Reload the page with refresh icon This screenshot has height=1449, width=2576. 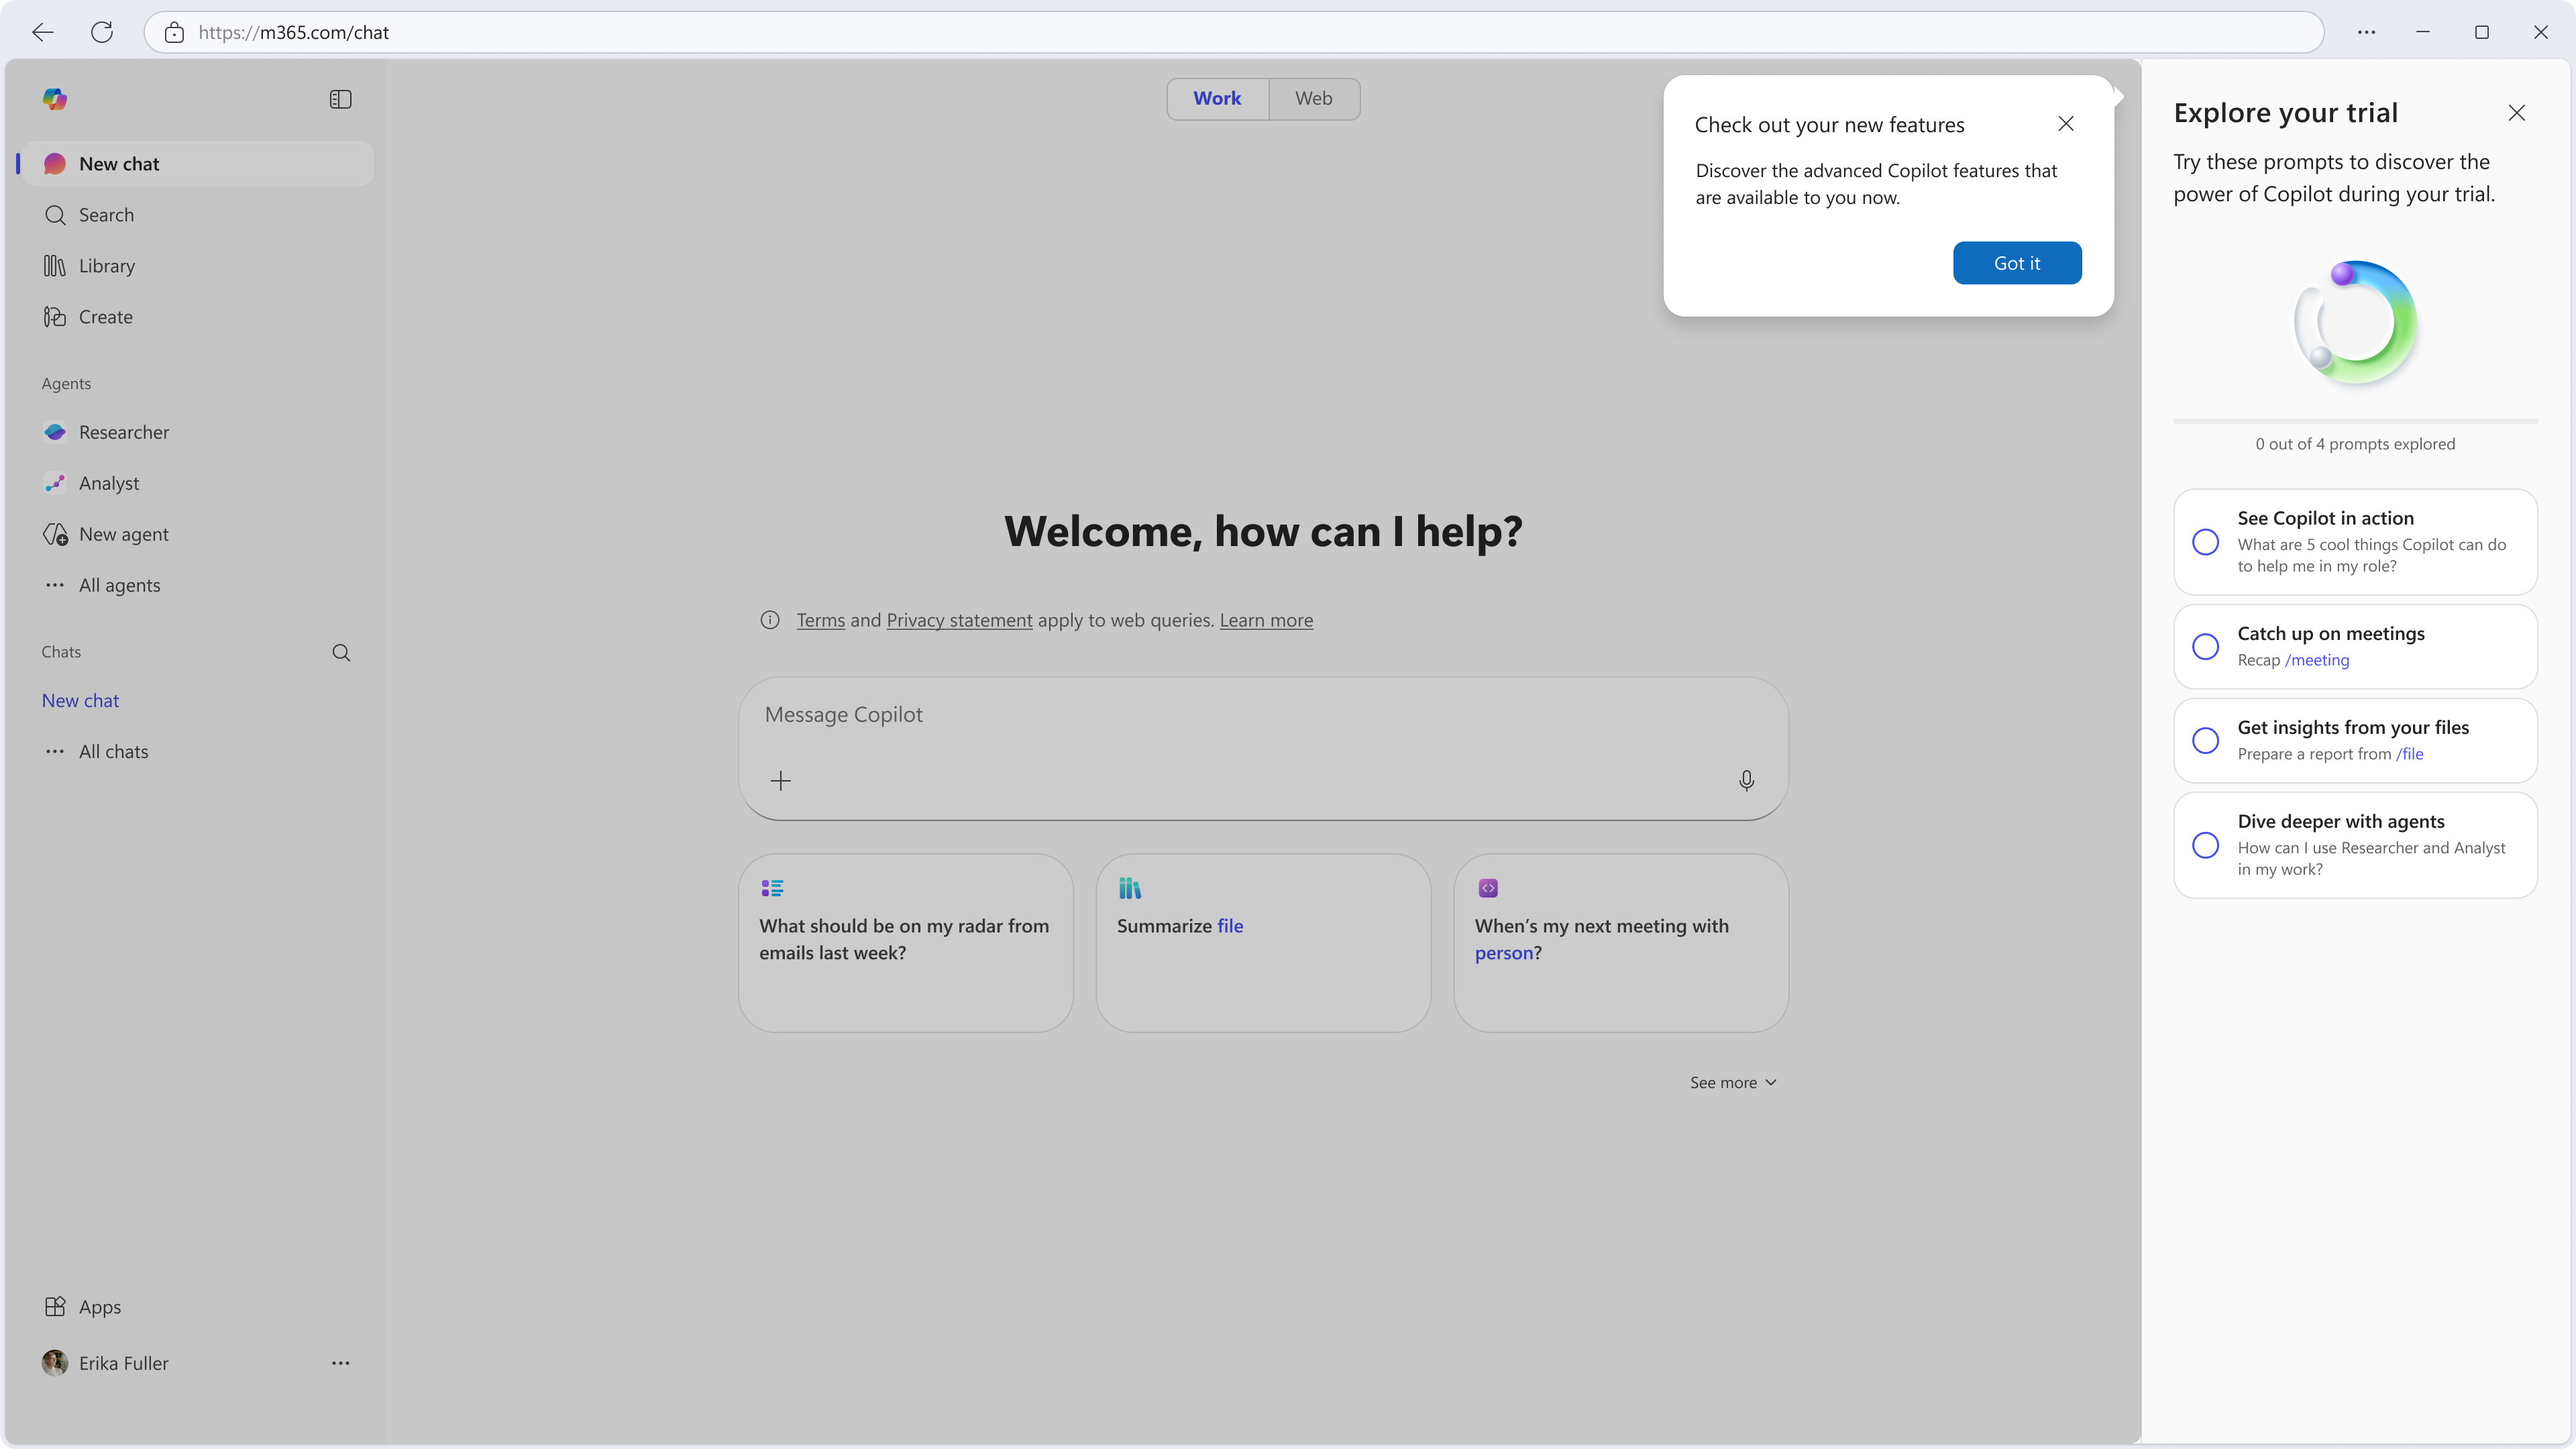point(102,32)
